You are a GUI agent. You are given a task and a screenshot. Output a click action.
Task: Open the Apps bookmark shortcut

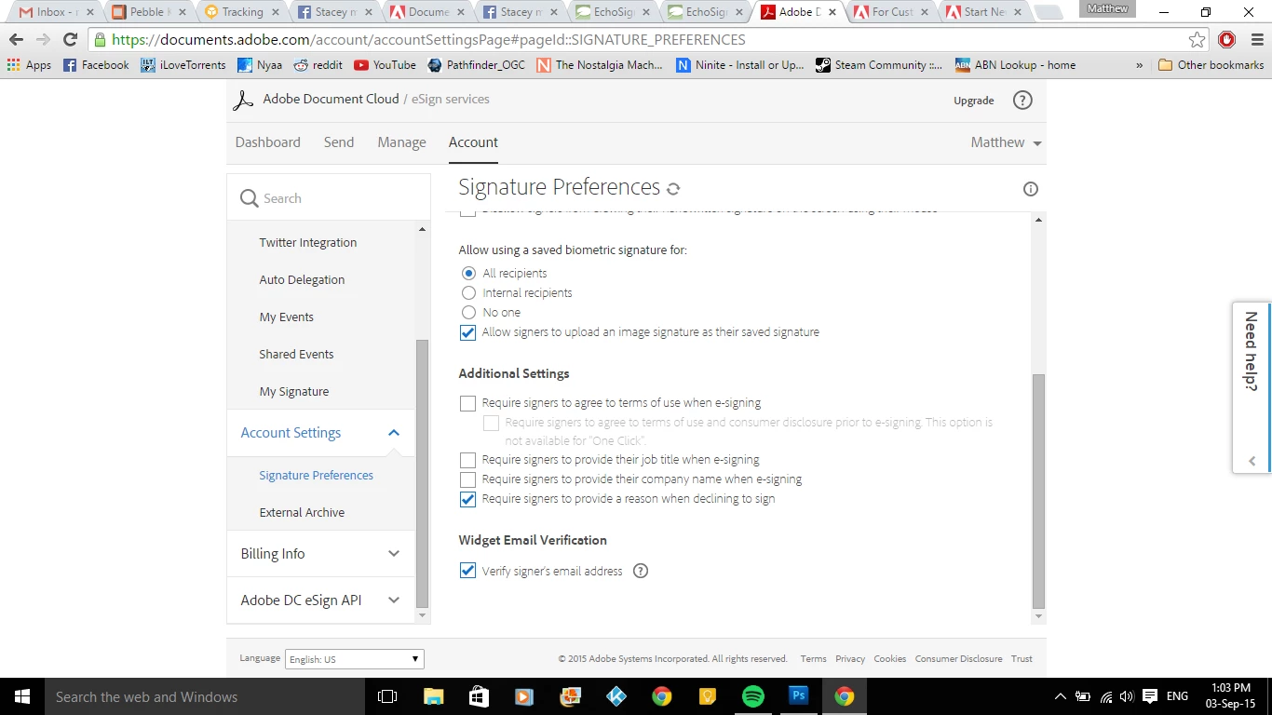tap(30, 65)
